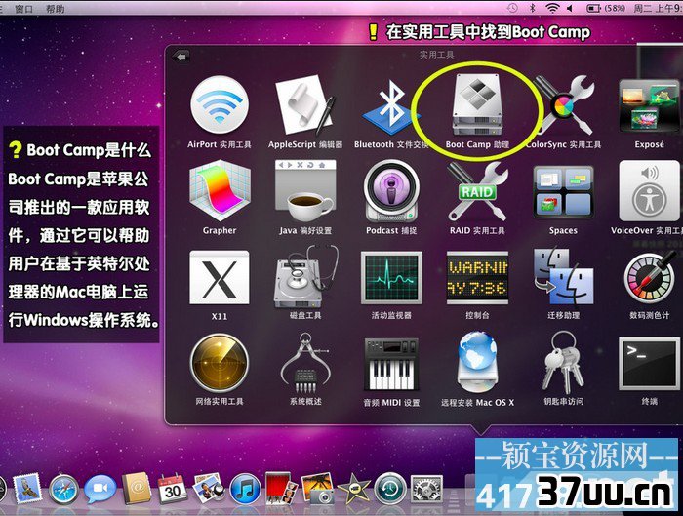Open the 窗口 menu

click(x=23, y=8)
